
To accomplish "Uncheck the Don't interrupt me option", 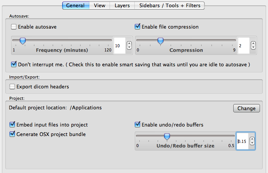I will tap(14, 64).
